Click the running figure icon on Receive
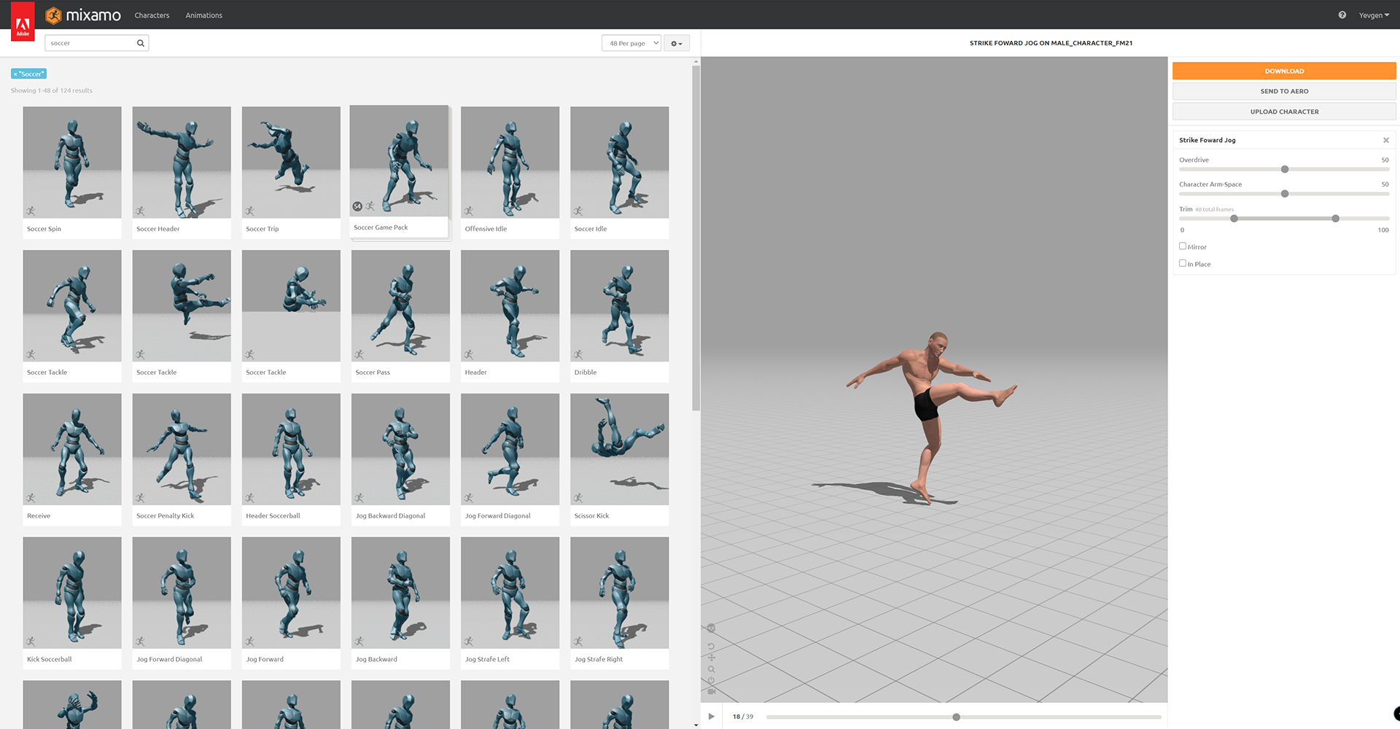This screenshot has height=729, width=1400. click(x=31, y=498)
